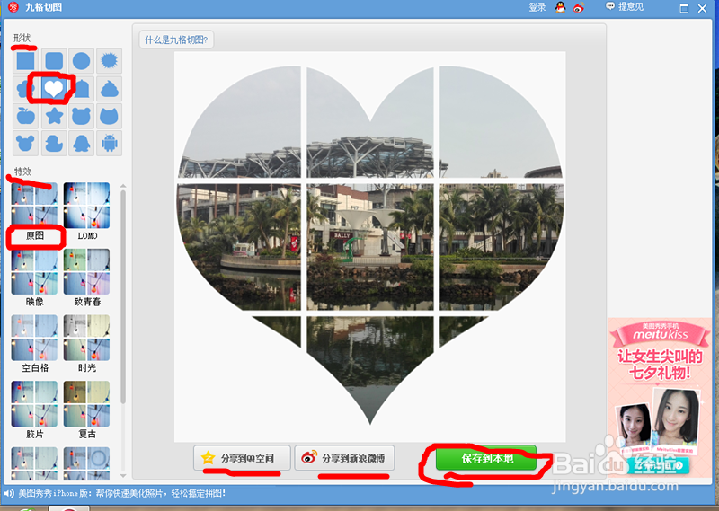719x511 pixels.
Task: Apply the 时光 effect
Action: coord(86,344)
